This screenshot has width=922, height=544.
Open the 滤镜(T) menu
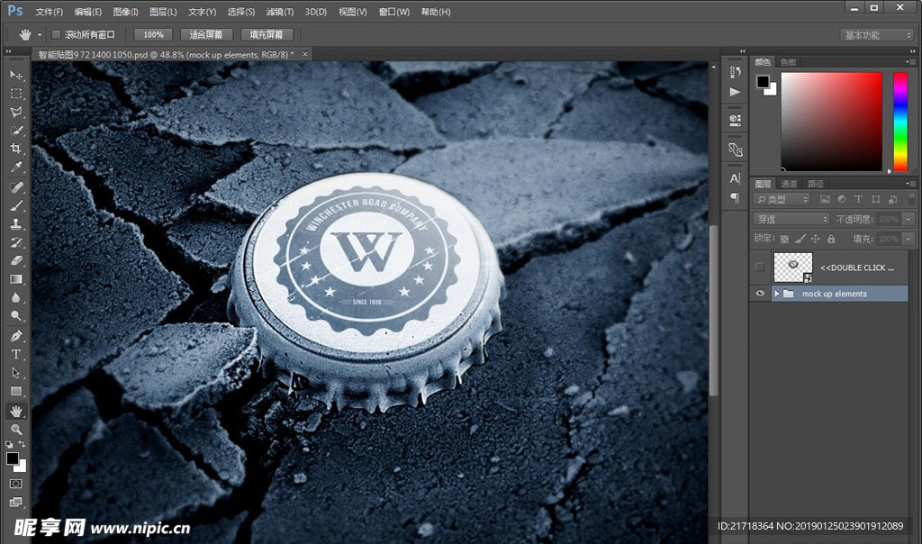click(x=279, y=12)
